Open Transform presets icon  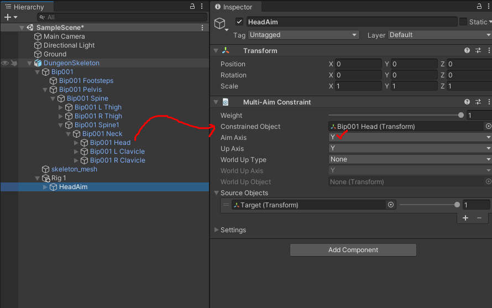pos(478,50)
